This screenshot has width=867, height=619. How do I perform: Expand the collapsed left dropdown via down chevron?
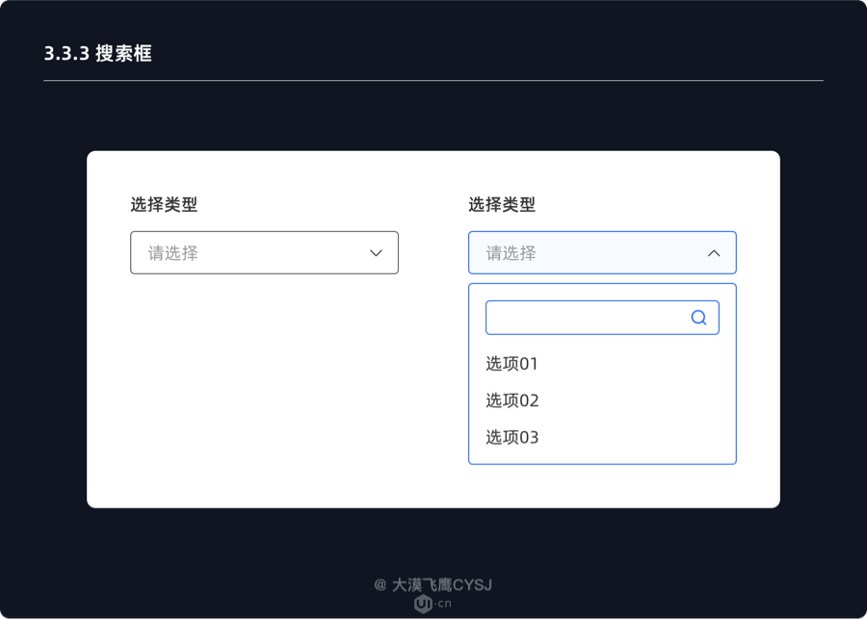376,253
